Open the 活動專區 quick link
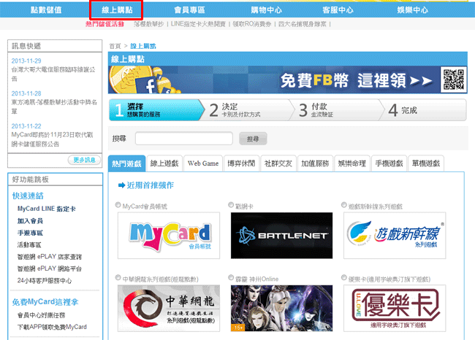Viewport: 475px width, 340px height. pyautogui.click(x=29, y=244)
